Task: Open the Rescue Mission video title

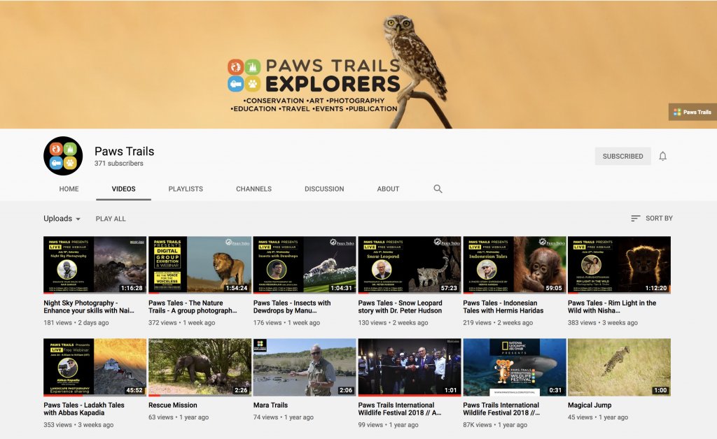Action: [173, 405]
